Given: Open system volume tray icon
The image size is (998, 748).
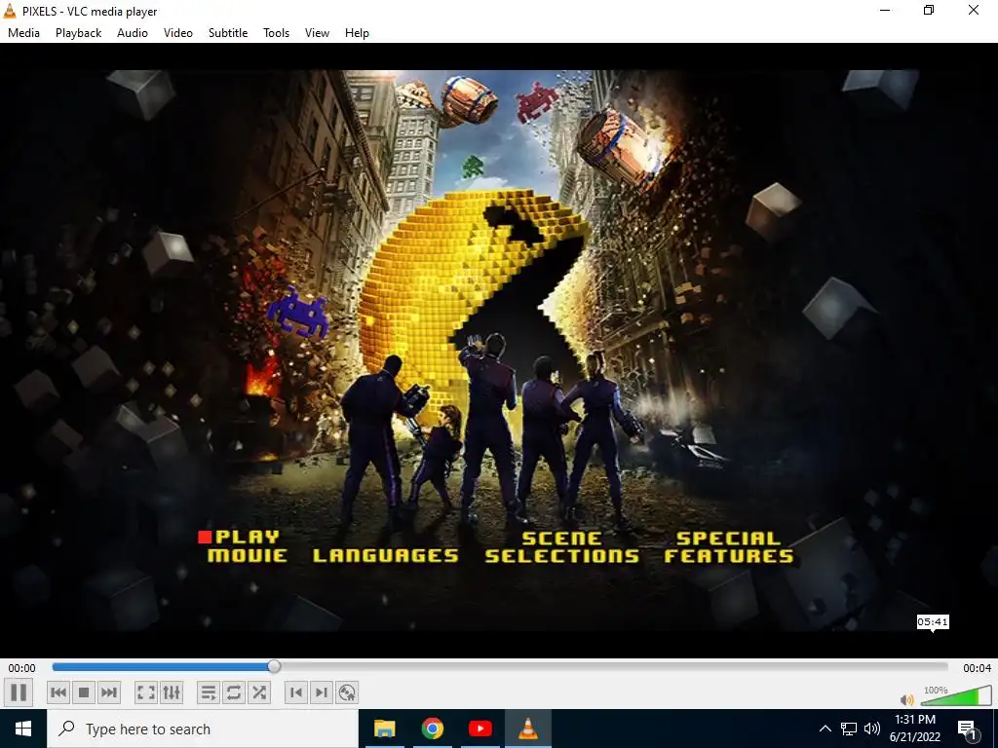Looking at the screenshot, I should point(872,729).
